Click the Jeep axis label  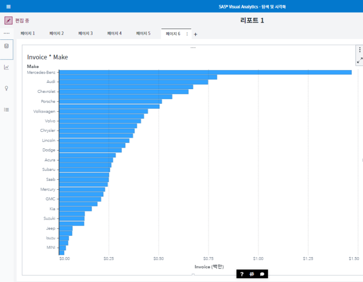tap(51, 229)
